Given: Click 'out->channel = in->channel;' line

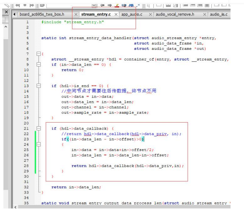Looking at the screenshot, I should click(x=95, y=107).
